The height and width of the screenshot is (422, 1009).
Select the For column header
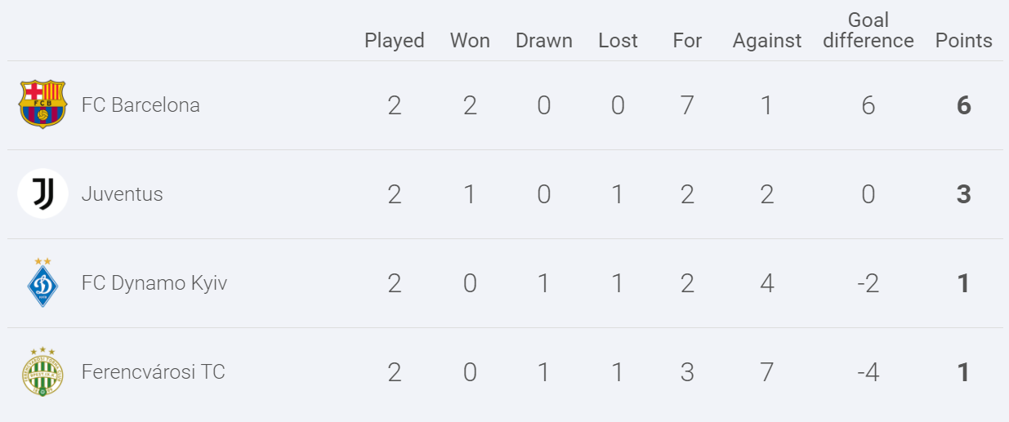click(x=687, y=41)
